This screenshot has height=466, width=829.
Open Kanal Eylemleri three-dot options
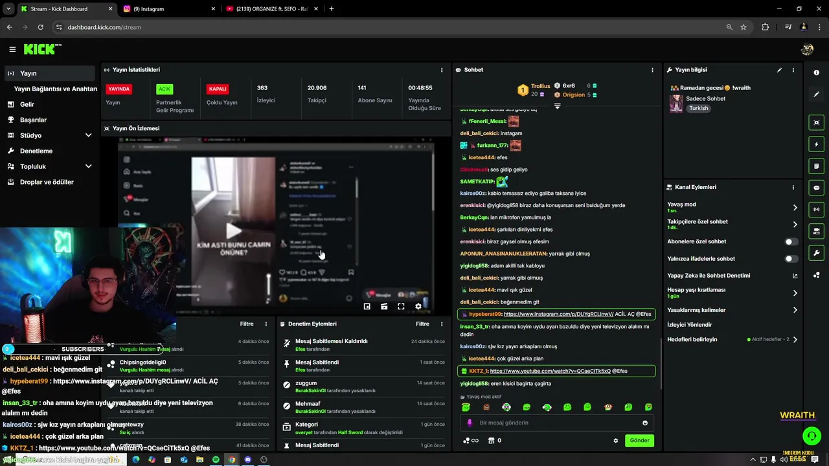tap(793, 187)
